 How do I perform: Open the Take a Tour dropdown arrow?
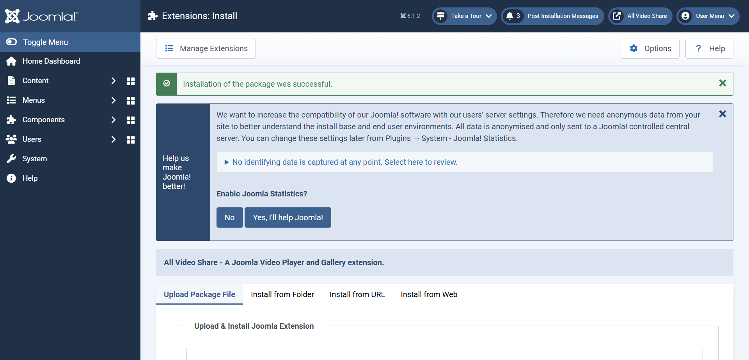click(x=489, y=16)
